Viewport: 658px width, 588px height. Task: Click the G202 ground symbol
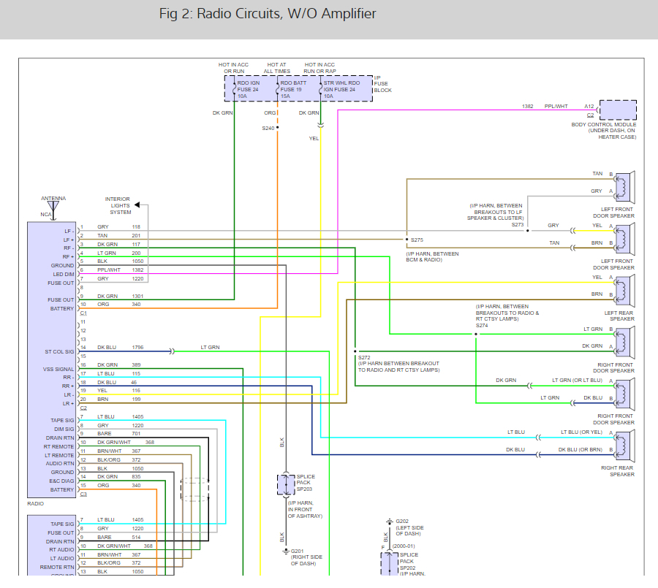point(390,522)
